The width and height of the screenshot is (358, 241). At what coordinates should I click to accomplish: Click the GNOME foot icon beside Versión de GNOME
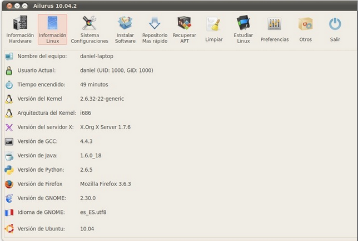(9, 198)
